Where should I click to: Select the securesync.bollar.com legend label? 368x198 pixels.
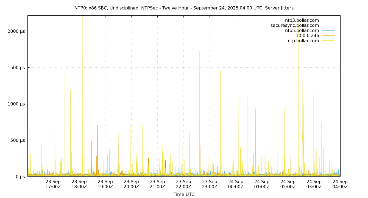point(294,26)
